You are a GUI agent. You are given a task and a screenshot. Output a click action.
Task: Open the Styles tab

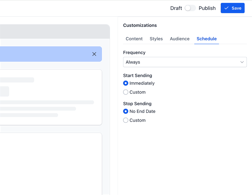[156, 39]
